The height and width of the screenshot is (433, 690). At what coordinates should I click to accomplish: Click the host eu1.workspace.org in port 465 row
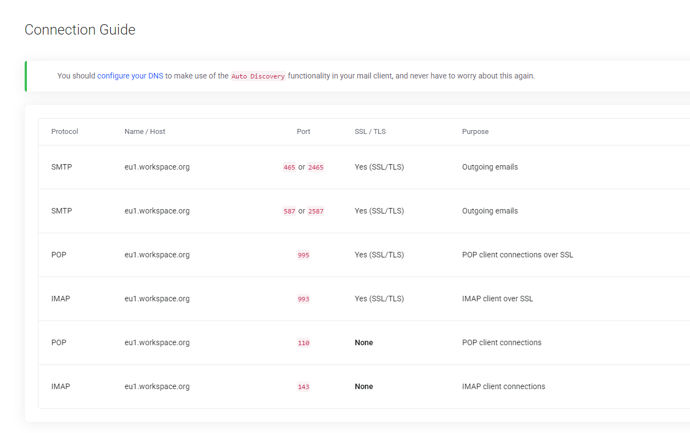pyautogui.click(x=157, y=167)
